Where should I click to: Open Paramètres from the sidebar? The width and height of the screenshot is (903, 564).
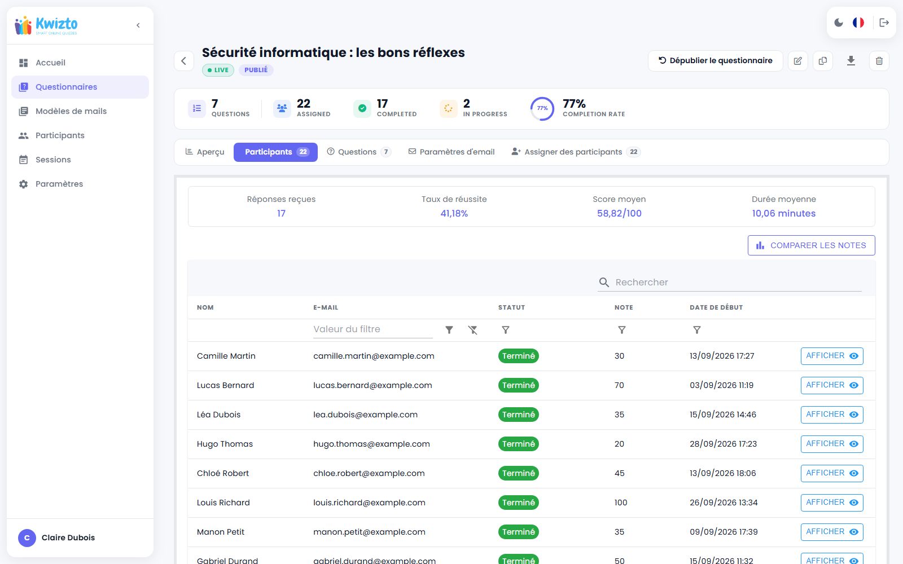pyautogui.click(x=80, y=184)
